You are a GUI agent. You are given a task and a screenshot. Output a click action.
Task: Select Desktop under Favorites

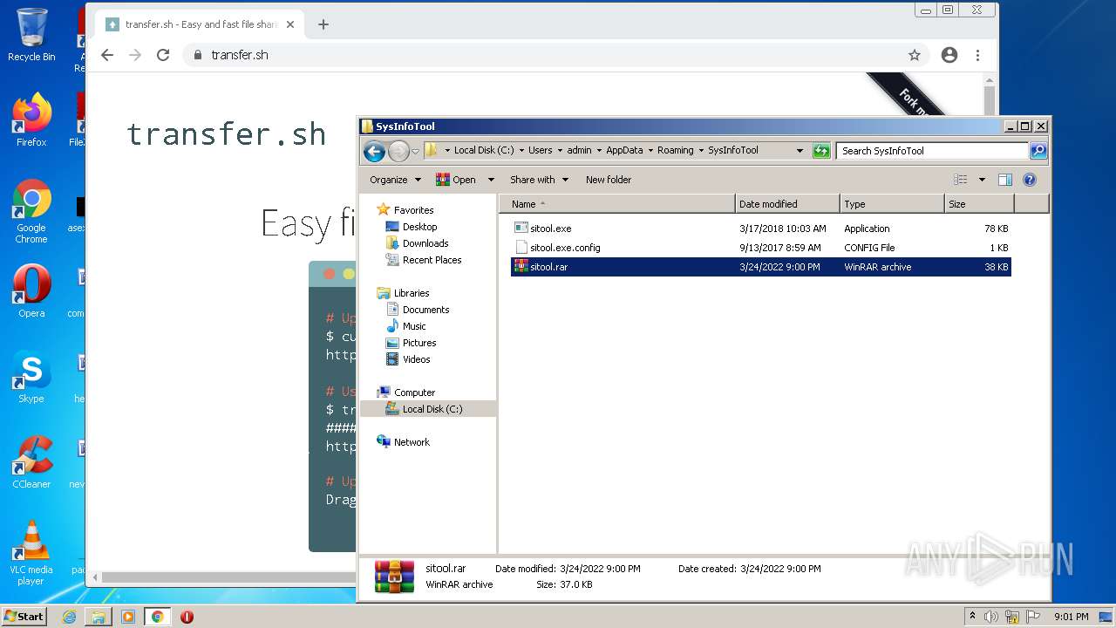click(x=419, y=227)
